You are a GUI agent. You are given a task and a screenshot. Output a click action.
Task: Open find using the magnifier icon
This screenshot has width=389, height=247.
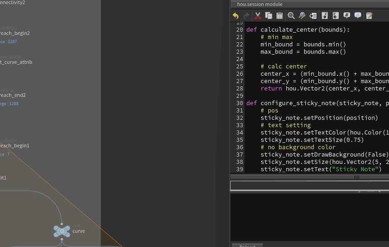291,16
